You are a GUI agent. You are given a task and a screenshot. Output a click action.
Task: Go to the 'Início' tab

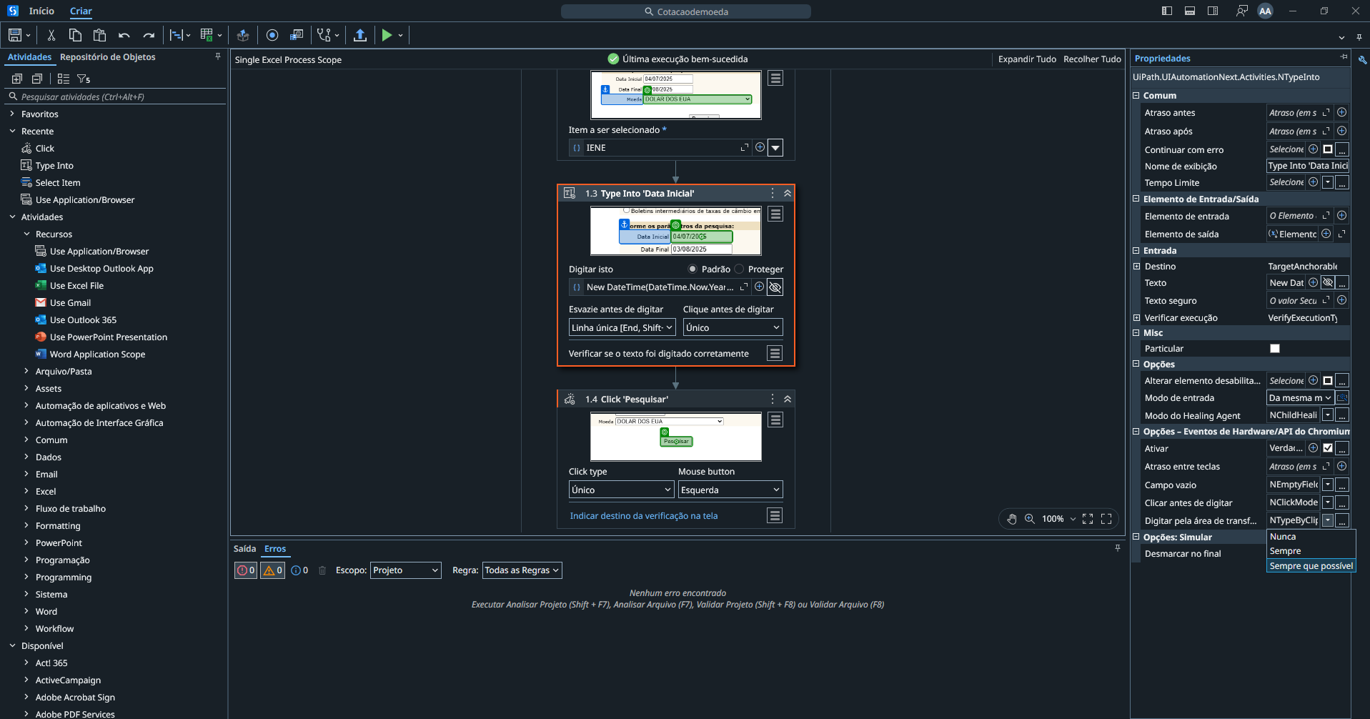click(41, 11)
